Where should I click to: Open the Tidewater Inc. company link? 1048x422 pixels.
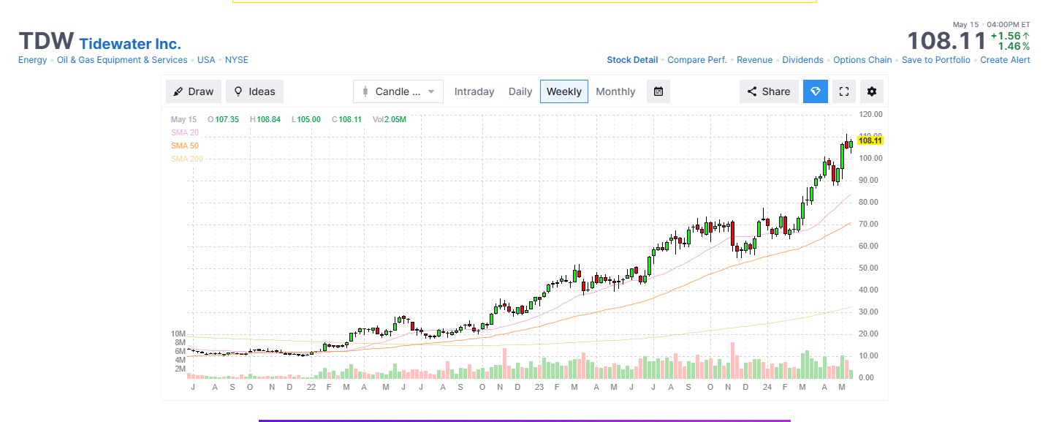click(130, 44)
